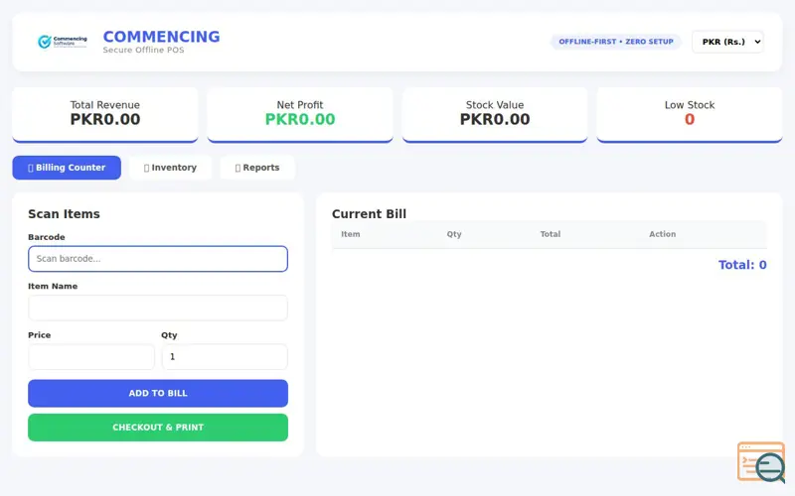The height and width of the screenshot is (496, 795).
Task: Click the CHECKOUT & PRINT button
Action: click(158, 428)
